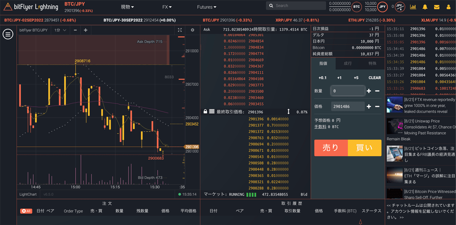
Task: Open the Futures dropdown menu
Action: pyautogui.click(x=206, y=6)
